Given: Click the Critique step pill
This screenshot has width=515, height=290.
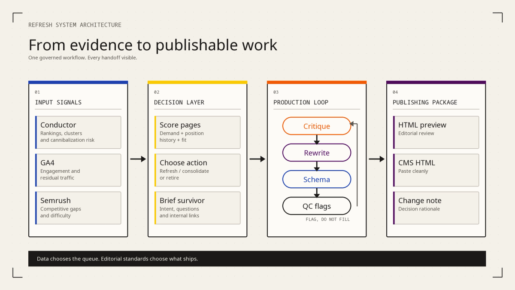Looking at the screenshot, I should coord(317,126).
